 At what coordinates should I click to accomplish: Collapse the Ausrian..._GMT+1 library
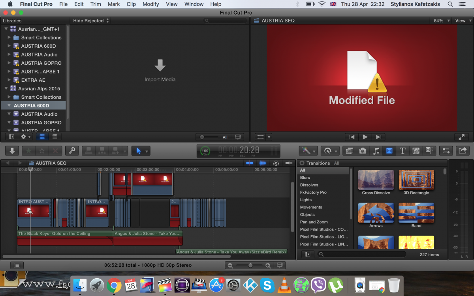pyautogui.click(x=6, y=29)
